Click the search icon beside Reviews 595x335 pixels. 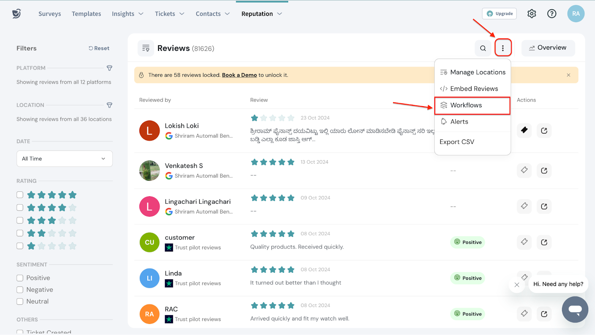(483, 48)
